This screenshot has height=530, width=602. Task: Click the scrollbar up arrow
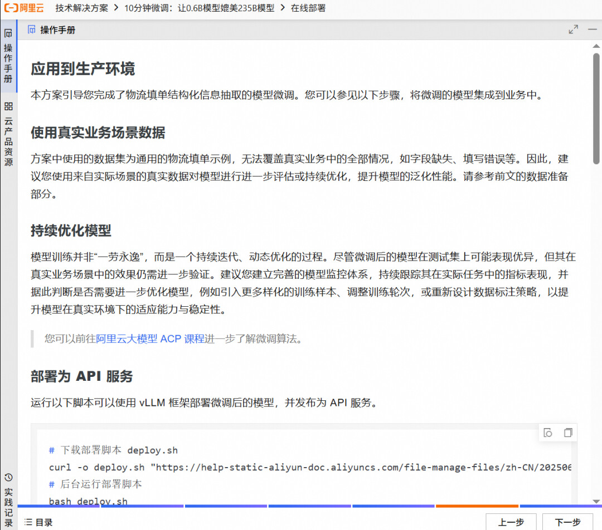596,46
